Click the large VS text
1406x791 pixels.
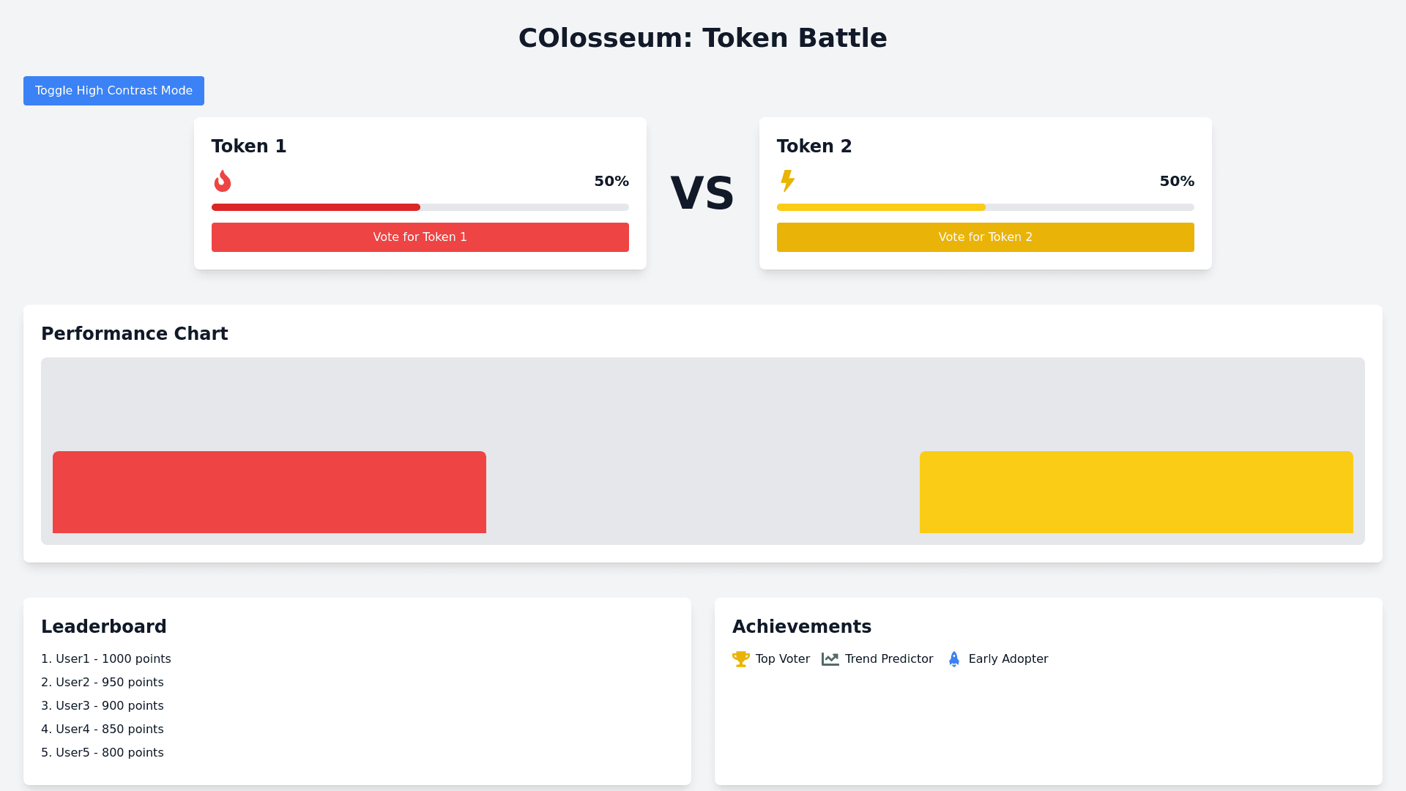702,193
